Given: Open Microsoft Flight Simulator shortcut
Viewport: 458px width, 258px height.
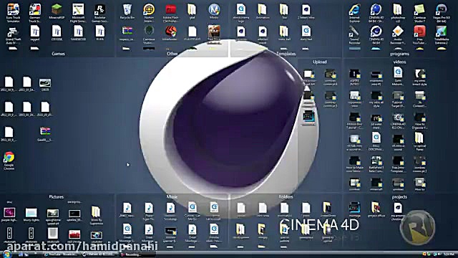Looking at the screenshot, I should pos(78,13).
